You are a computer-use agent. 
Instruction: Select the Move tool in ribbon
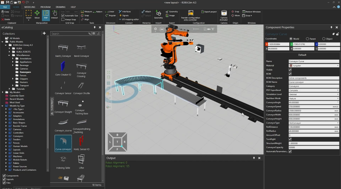[x=37, y=15]
